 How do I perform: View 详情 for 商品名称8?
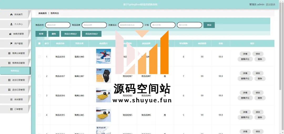[245, 54]
